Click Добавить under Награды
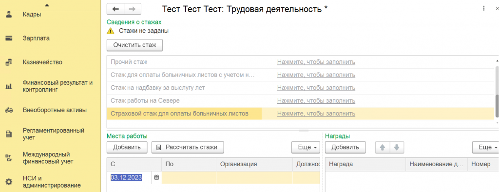 point(345,148)
